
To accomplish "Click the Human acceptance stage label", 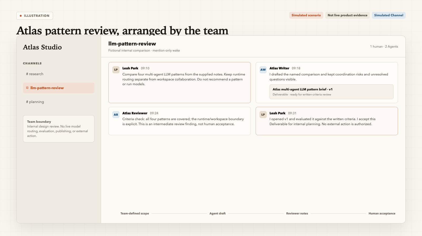I will click(x=382, y=213).
